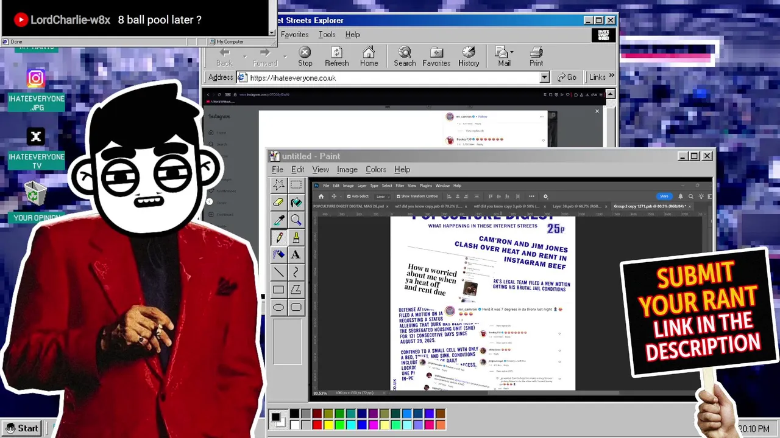780x438 pixels.
Task: Pick the Curve tool in Paint
Action: tap(296, 272)
